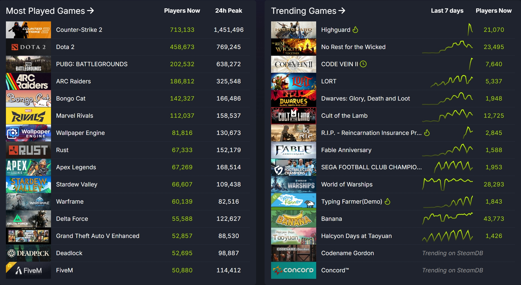Click the Cult of the Lamb thumbnail
521x285 pixels.
point(294,116)
